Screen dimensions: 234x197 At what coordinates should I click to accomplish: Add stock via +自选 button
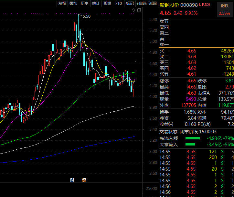142,4
